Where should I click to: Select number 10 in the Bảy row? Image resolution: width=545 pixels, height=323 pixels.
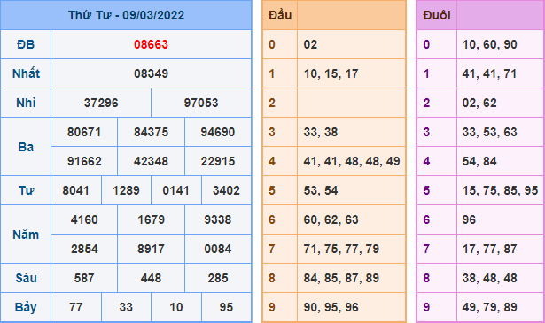(x=175, y=307)
